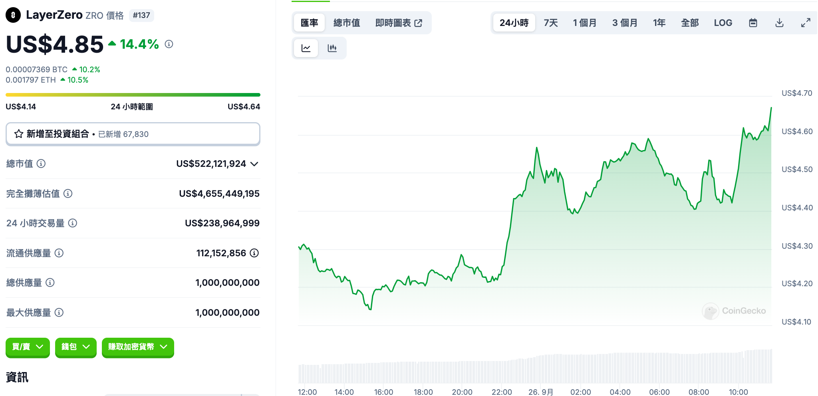Show info for 完全攤薄估值

coord(68,194)
